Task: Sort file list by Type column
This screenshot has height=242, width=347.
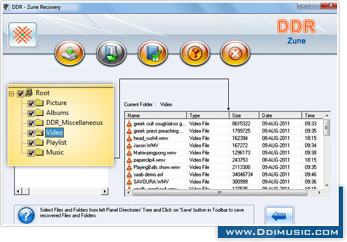Action: point(208,116)
